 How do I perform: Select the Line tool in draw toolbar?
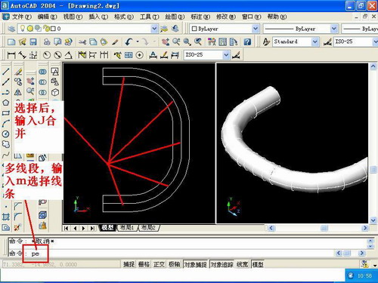pos(6,72)
